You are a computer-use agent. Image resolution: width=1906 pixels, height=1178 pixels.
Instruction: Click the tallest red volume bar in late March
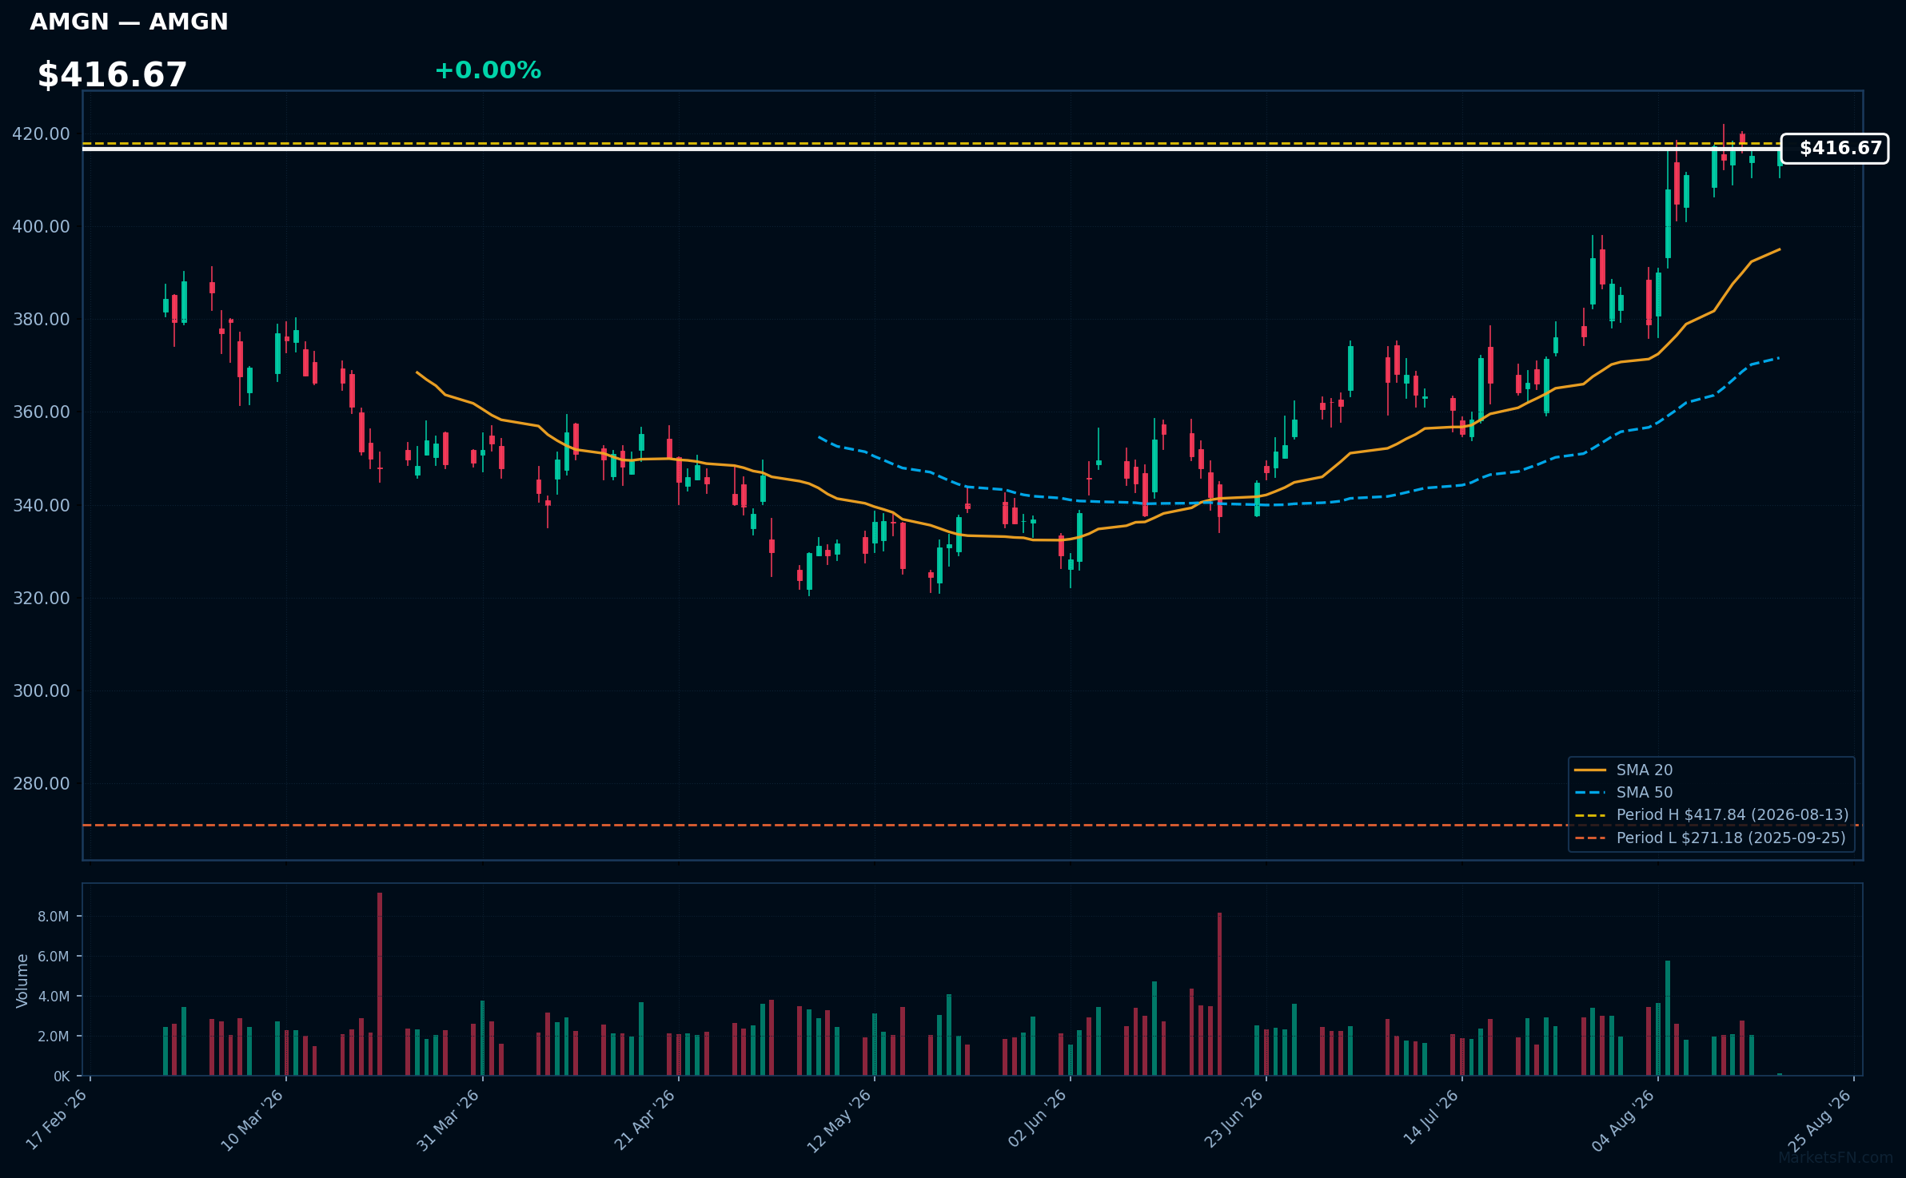coord(380,984)
